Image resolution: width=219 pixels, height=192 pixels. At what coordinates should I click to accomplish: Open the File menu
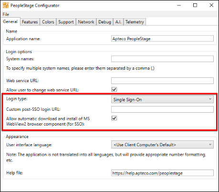(x=6, y=14)
